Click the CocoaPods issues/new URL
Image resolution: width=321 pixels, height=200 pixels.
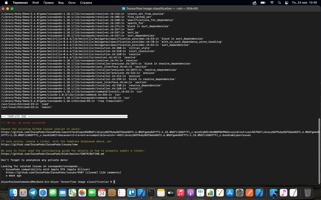(x=39, y=144)
